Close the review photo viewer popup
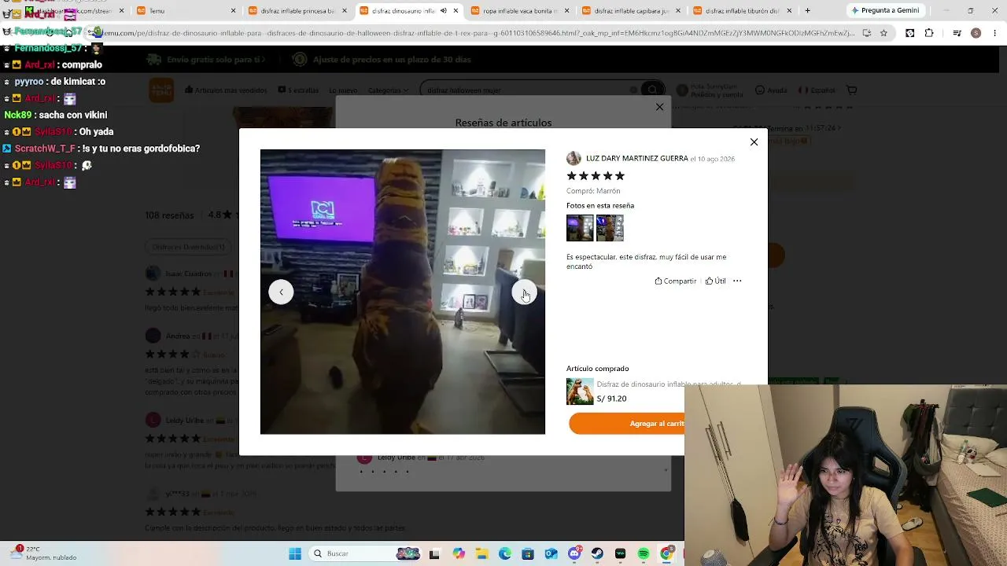The width and height of the screenshot is (1007, 566). point(754,142)
